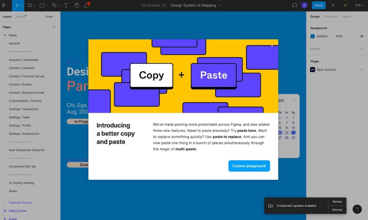Open the comment tool with notification badge
The width and height of the screenshot is (368, 220).
87,5
